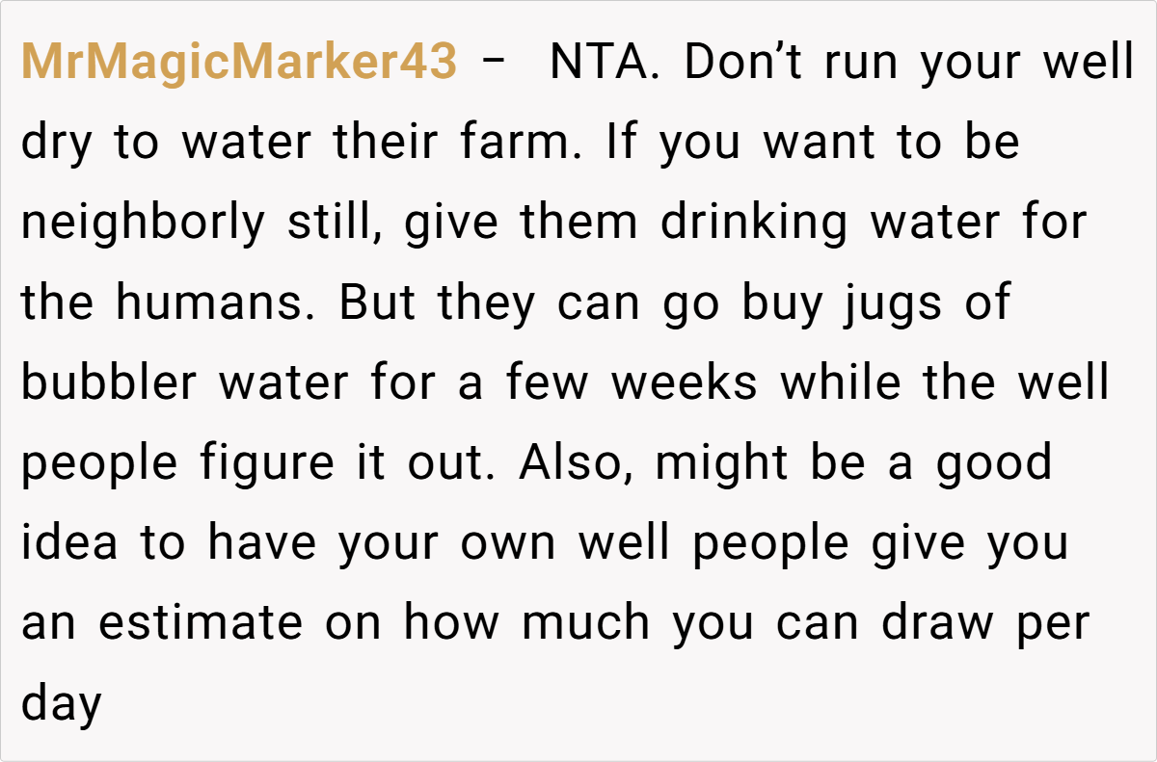The width and height of the screenshot is (1157, 762).
Task: Click the word "good" in the comment
Action: coord(993,463)
